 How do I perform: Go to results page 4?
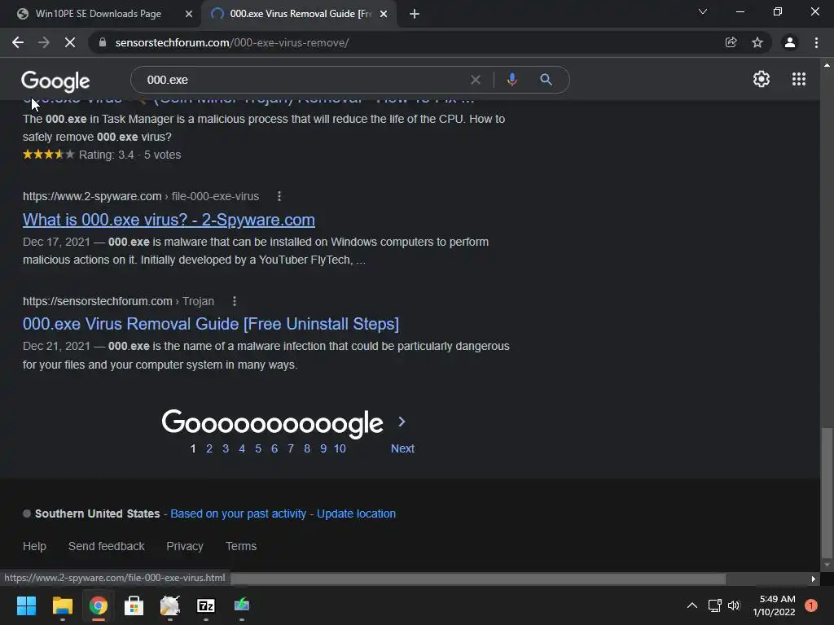pos(242,448)
